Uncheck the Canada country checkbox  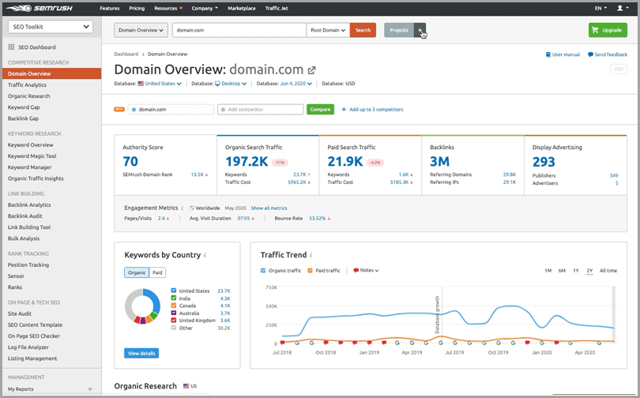pyautogui.click(x=174, y=306)
